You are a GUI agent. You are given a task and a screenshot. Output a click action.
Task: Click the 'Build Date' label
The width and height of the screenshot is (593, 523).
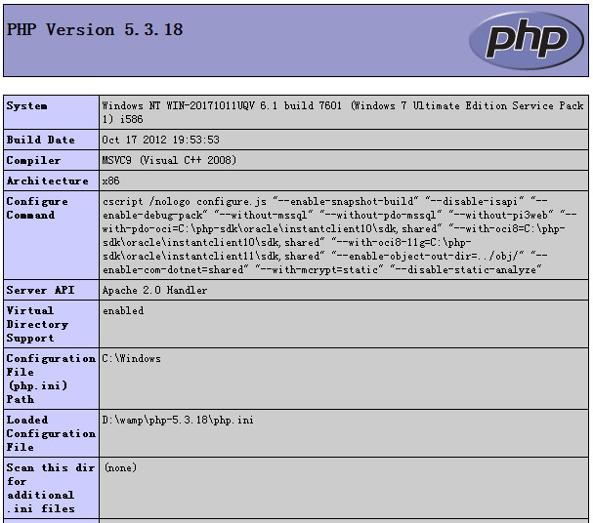[40, 140]
